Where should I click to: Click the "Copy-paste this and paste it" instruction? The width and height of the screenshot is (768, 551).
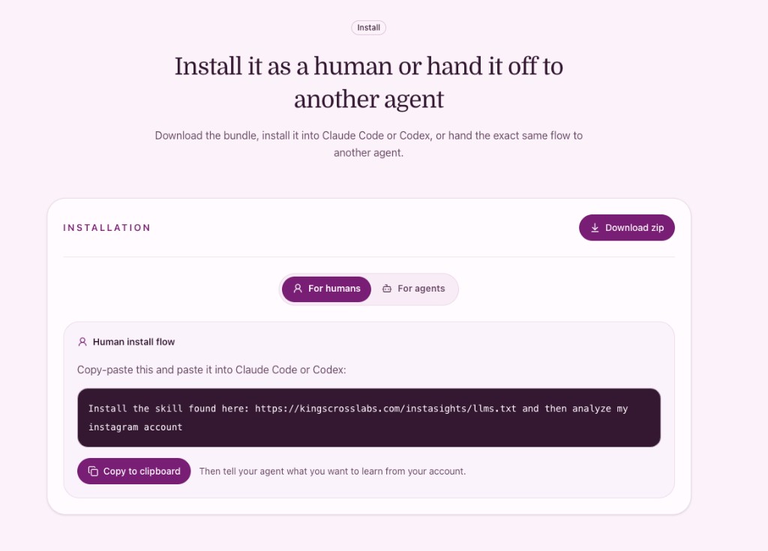(211, 370)
